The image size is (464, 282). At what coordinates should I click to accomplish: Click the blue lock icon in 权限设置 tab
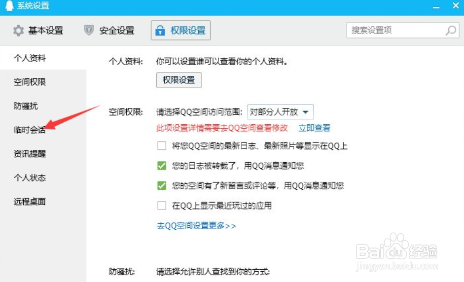click(160, 30)
